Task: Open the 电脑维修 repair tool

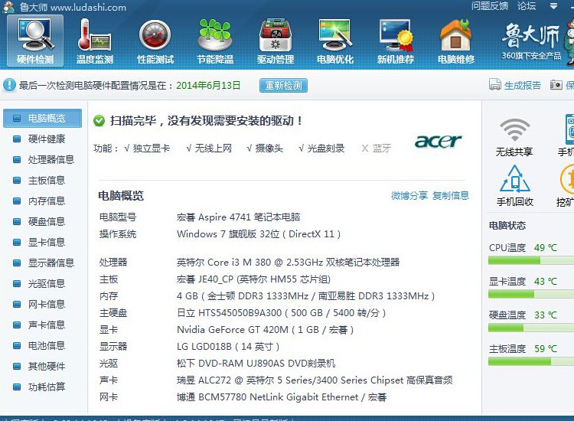Action: tap(456, 41)
